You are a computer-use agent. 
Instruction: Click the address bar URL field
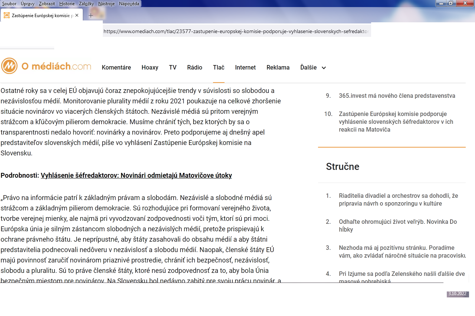pos(237,32)
